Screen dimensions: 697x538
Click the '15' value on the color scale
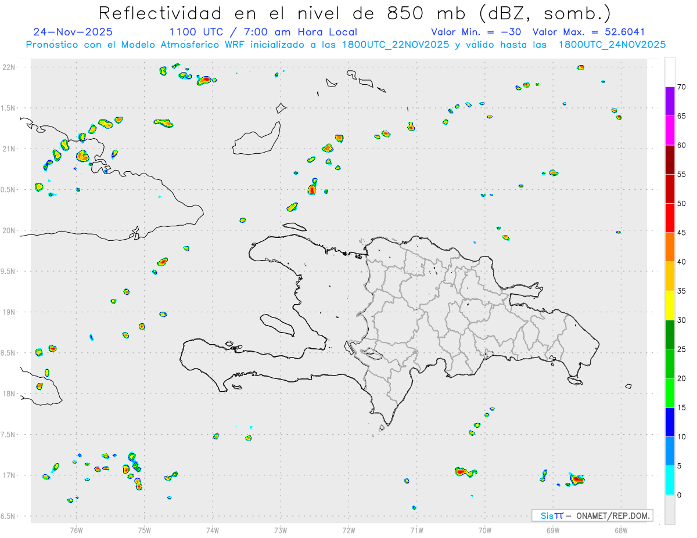[x=681, y=407]
